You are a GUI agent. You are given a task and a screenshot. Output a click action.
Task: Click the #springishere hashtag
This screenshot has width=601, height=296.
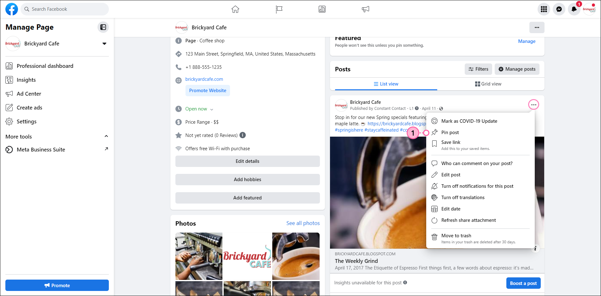point(349,130)
